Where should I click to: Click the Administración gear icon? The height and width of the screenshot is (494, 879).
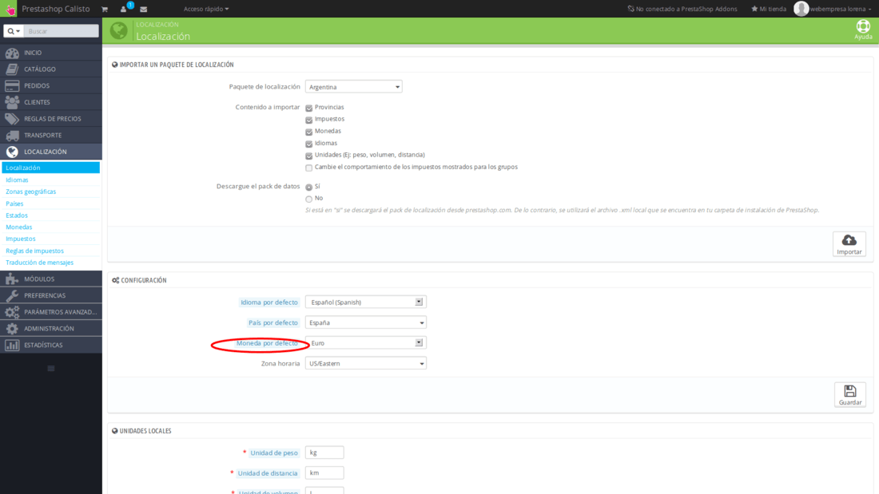12,328
